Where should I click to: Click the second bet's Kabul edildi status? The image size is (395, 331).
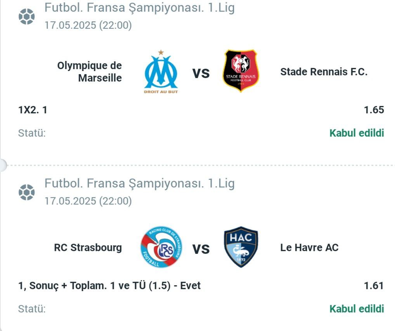(357, 309)
